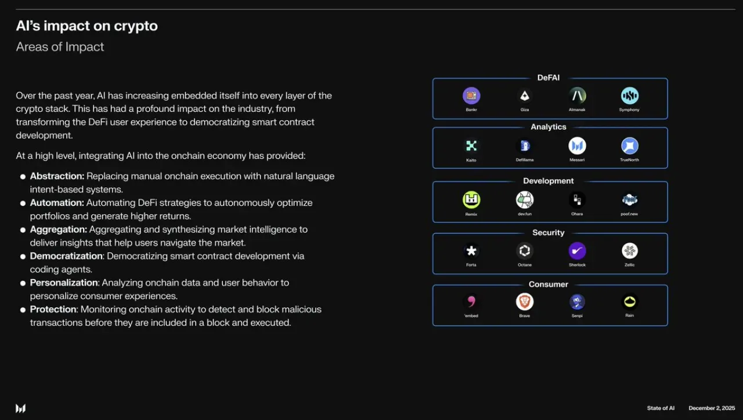Click the Security section heading
Screen dimensions: 743x420
pos(549,233)
